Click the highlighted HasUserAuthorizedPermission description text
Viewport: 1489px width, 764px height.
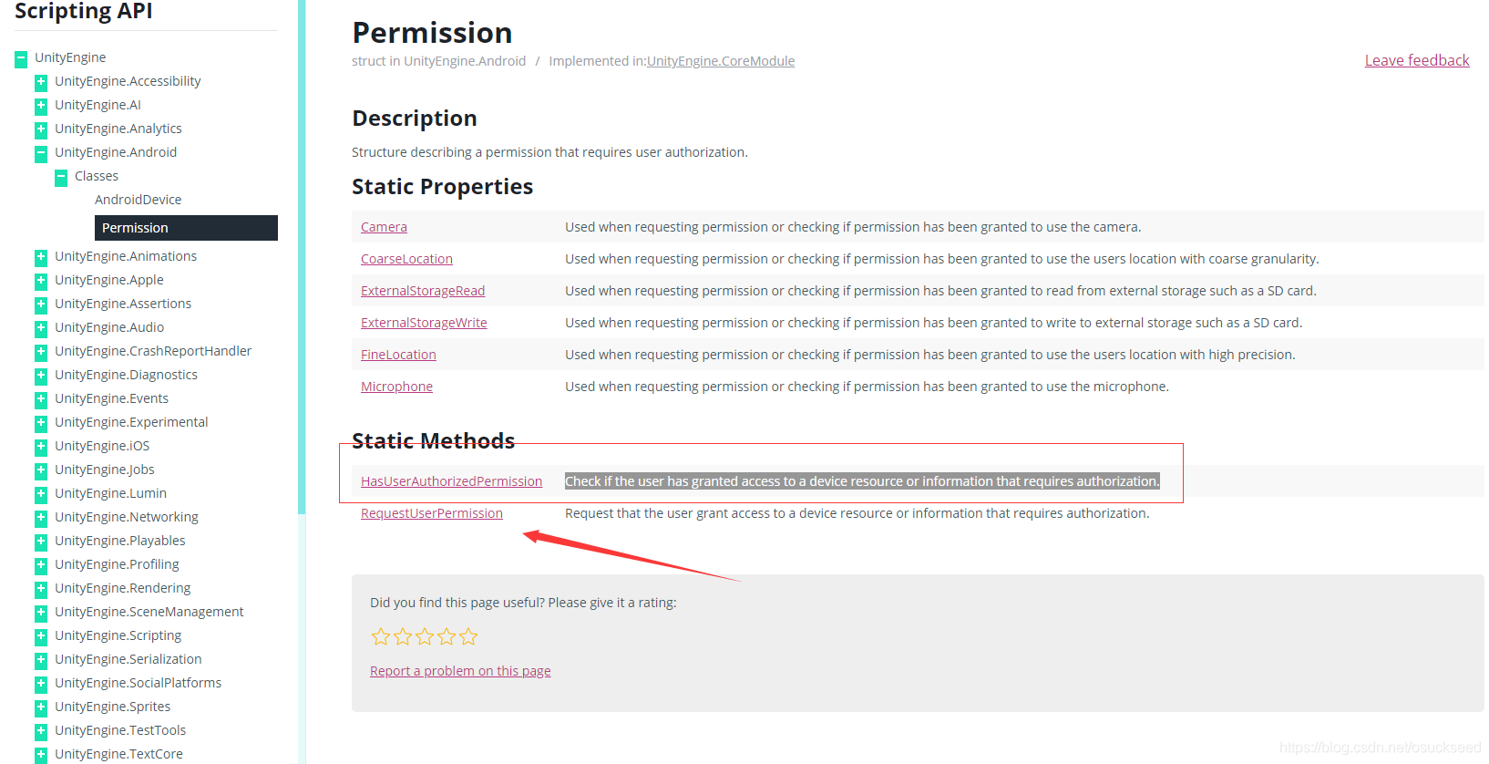click(862, 481)
